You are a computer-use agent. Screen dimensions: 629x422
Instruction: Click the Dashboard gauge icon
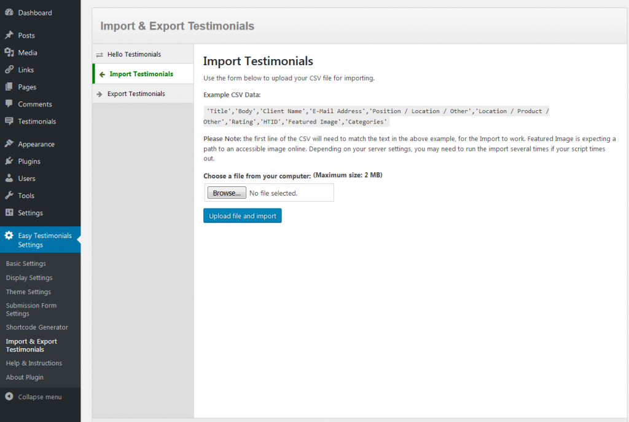pyautogui.click(x=9, y=12)
